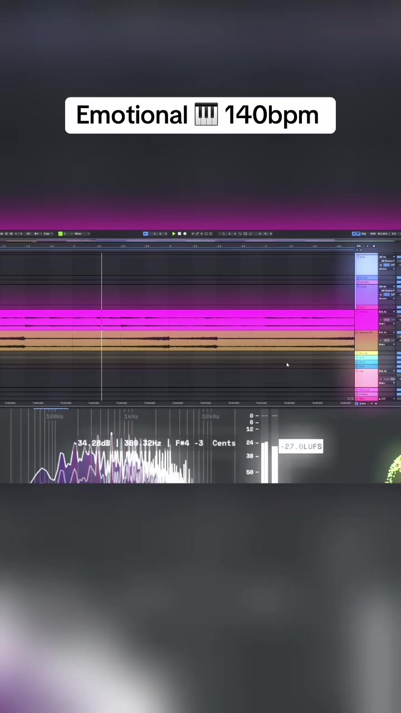Open kick track's drums output dropdown

[x=387, y=269]
